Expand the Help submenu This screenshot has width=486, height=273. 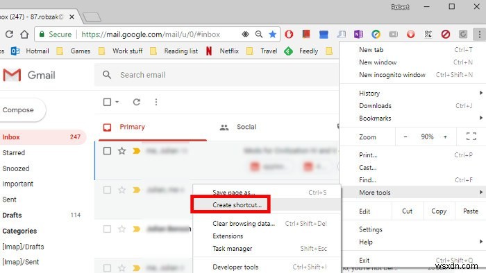(413, 242)
